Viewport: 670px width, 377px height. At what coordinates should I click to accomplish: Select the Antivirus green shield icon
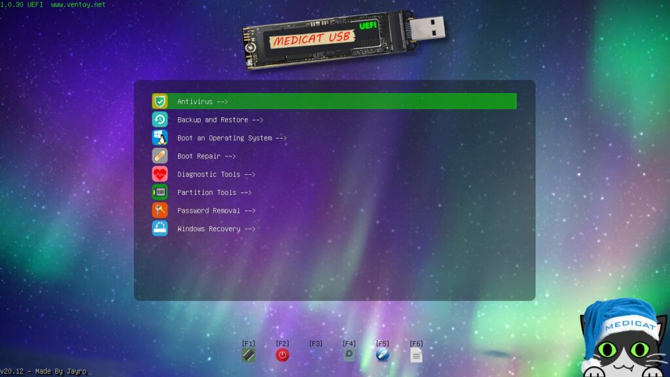[159, 101]
